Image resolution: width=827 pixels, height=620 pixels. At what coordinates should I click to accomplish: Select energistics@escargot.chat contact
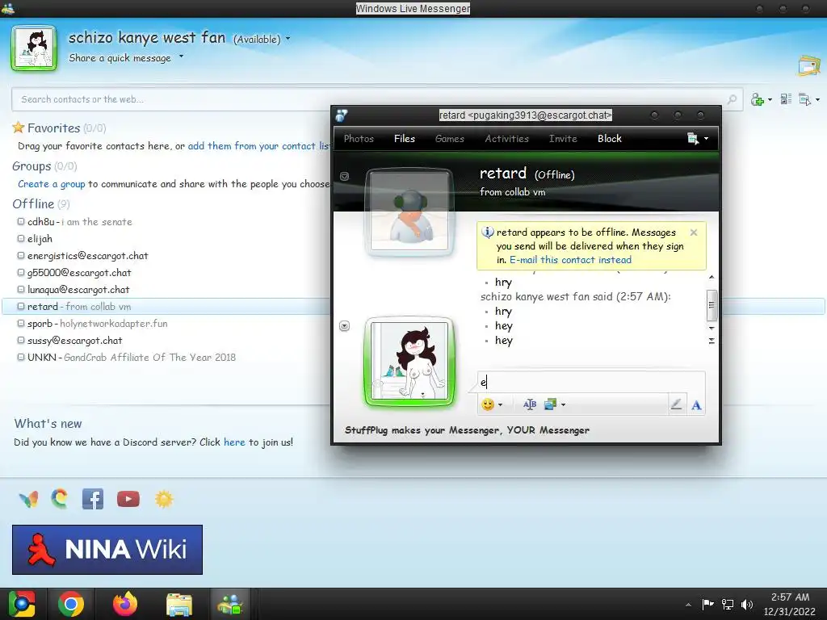82,256
